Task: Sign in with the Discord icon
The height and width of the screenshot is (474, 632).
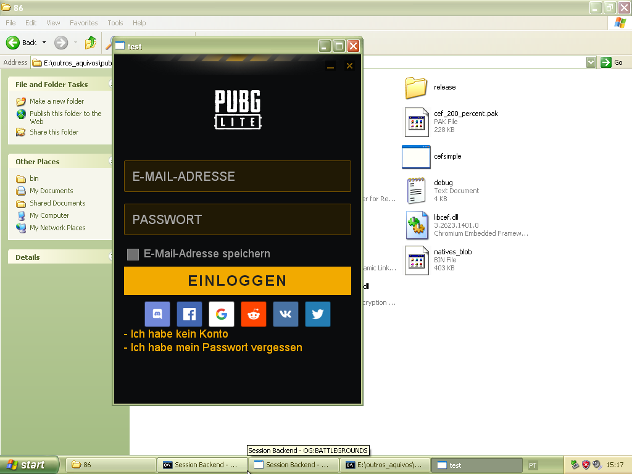Action: click(157, 314)
